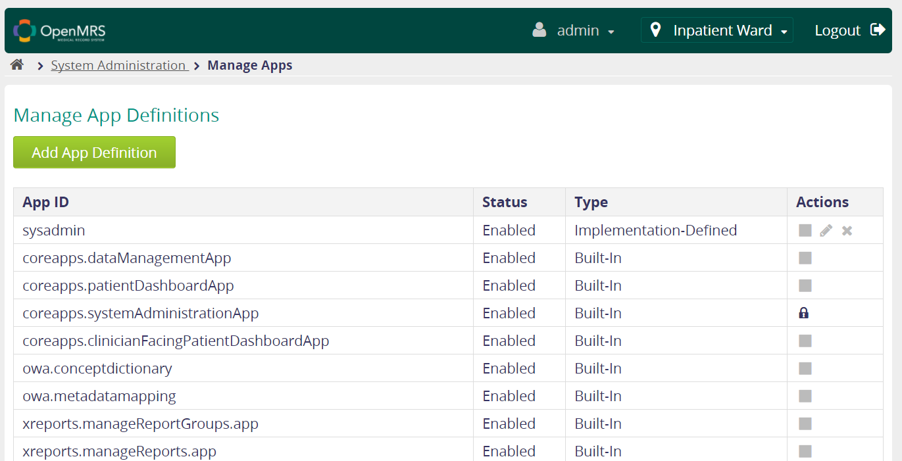Click the user icon next to admin

(539, 30)
